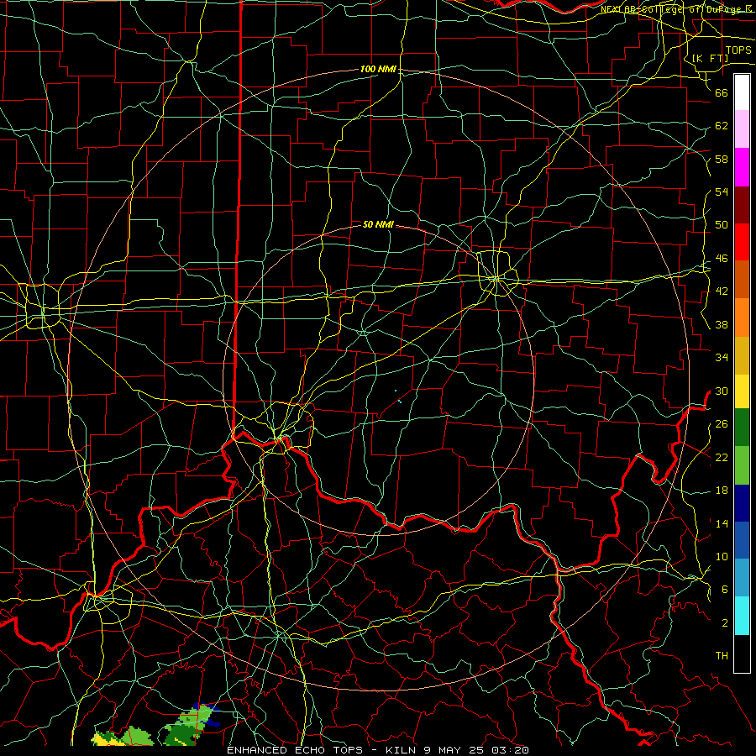
Task: Click the legend value "18"
Action: click(722, 491)
